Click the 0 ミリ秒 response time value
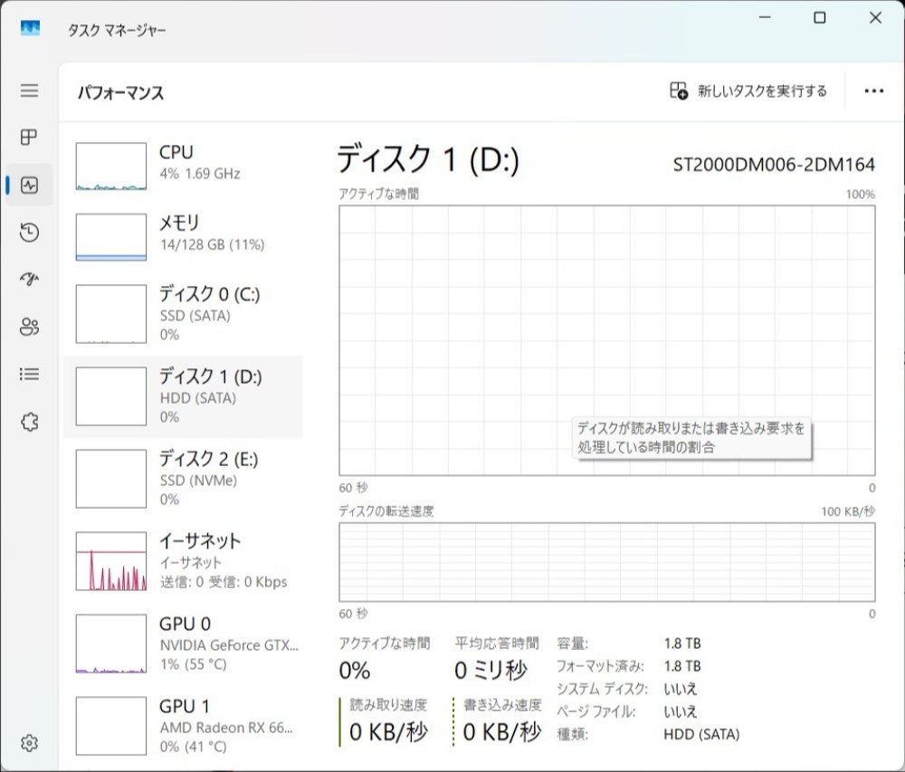The height and width of the screenshot is (772, 905). coord(491,671)
